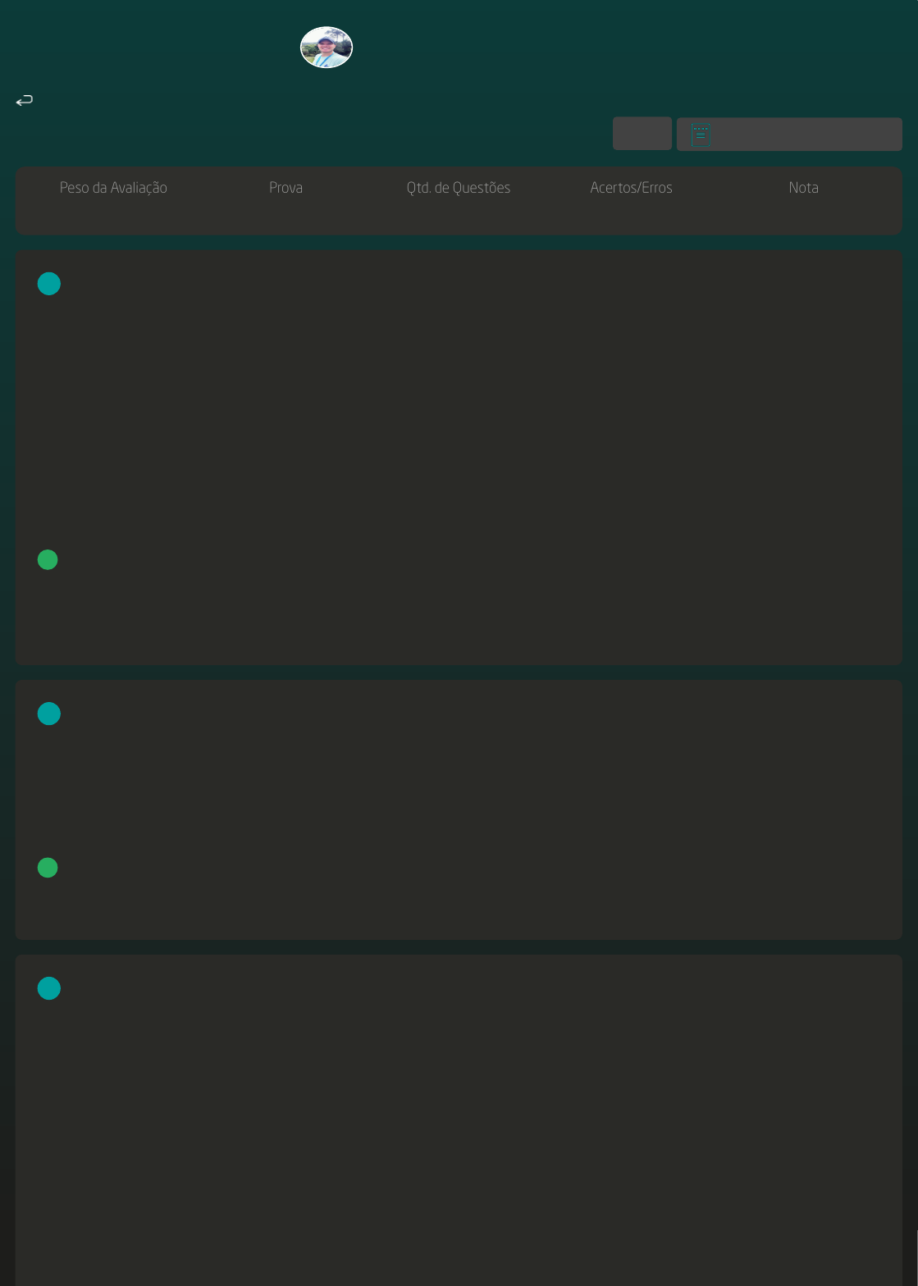Sort by the Nota column header
The width and height of the screenshot is (918, 1286).
click(803, 188)
